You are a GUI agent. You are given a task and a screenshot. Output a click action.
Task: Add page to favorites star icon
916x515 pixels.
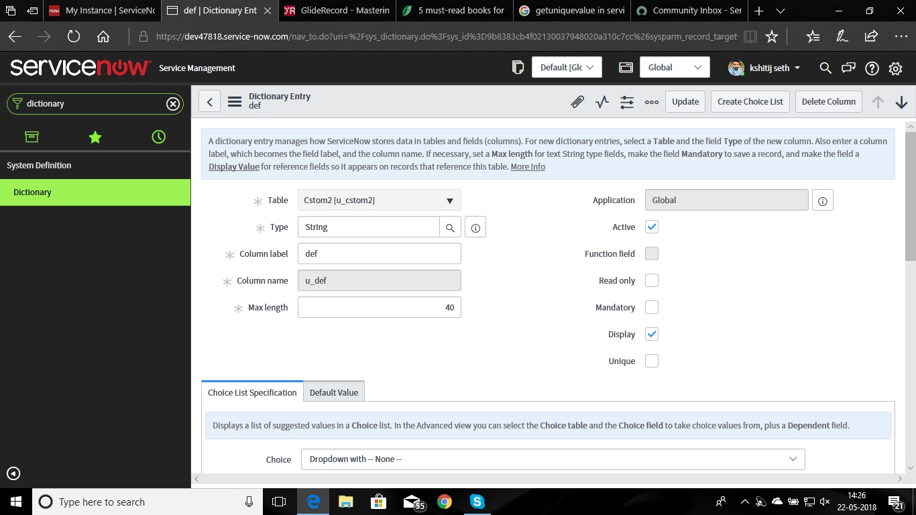click(x=772, y=37)
